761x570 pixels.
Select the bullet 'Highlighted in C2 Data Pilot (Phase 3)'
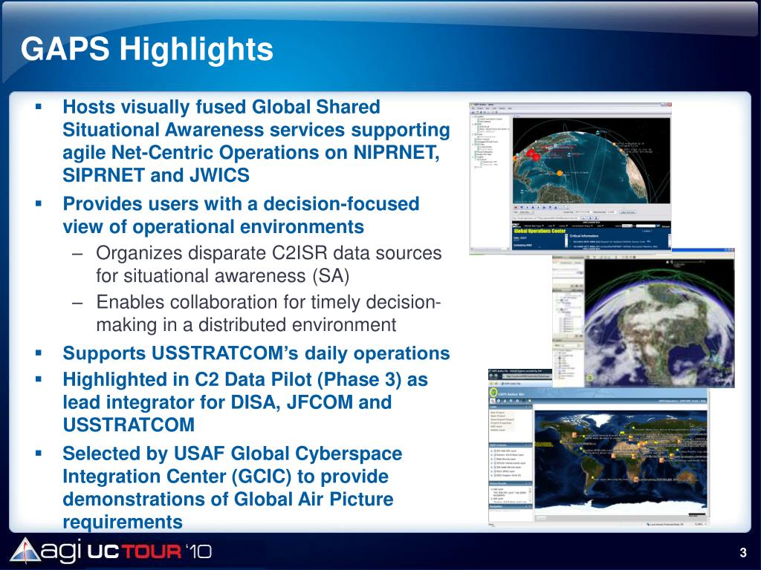pyautogui.click(x=245, y=402)
